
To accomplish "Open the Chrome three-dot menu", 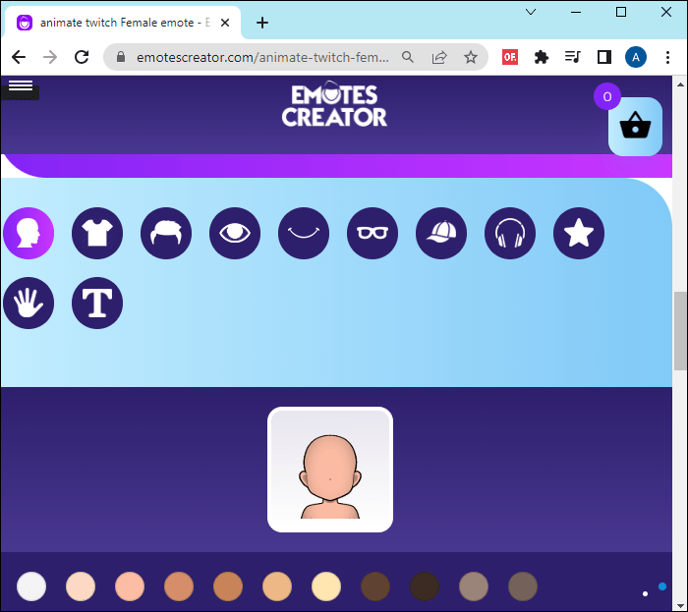I will click(667, 57).
